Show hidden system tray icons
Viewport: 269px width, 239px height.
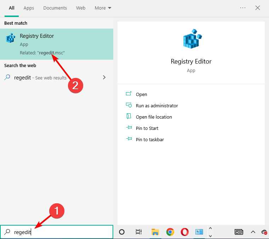tap(253, 232)
